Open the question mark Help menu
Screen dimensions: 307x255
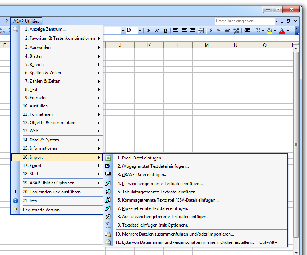7,21
